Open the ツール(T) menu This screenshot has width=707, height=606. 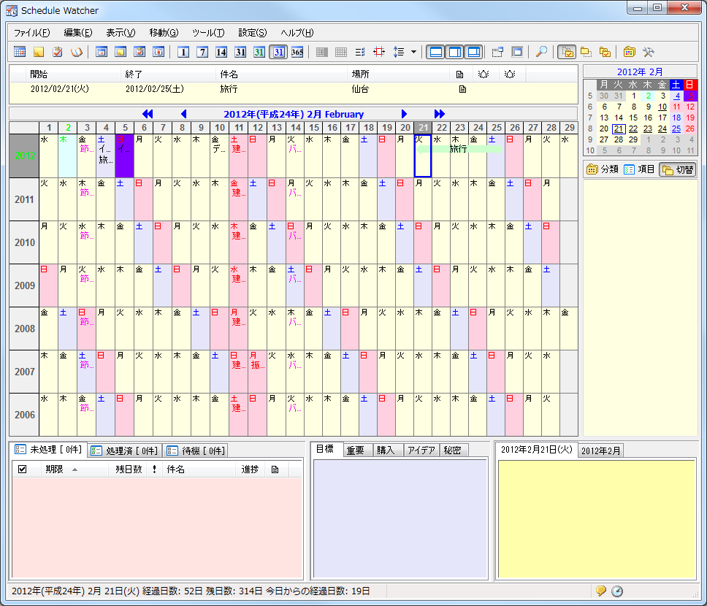pos(208,32)
